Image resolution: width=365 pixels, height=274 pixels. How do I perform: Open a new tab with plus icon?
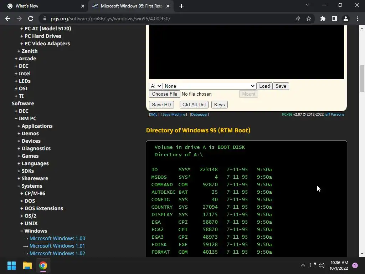181,6
